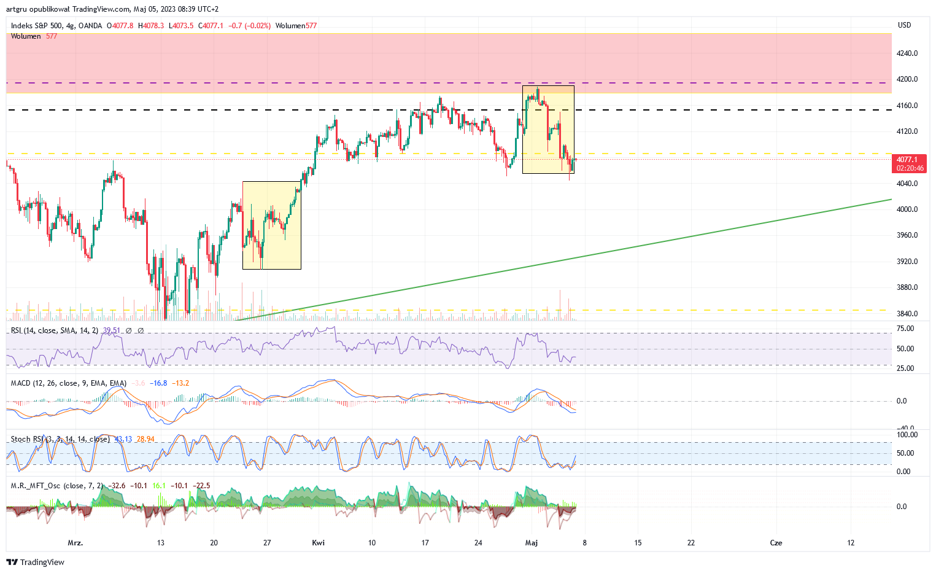Click the red 4077.1 current price tag

point(908,160)
